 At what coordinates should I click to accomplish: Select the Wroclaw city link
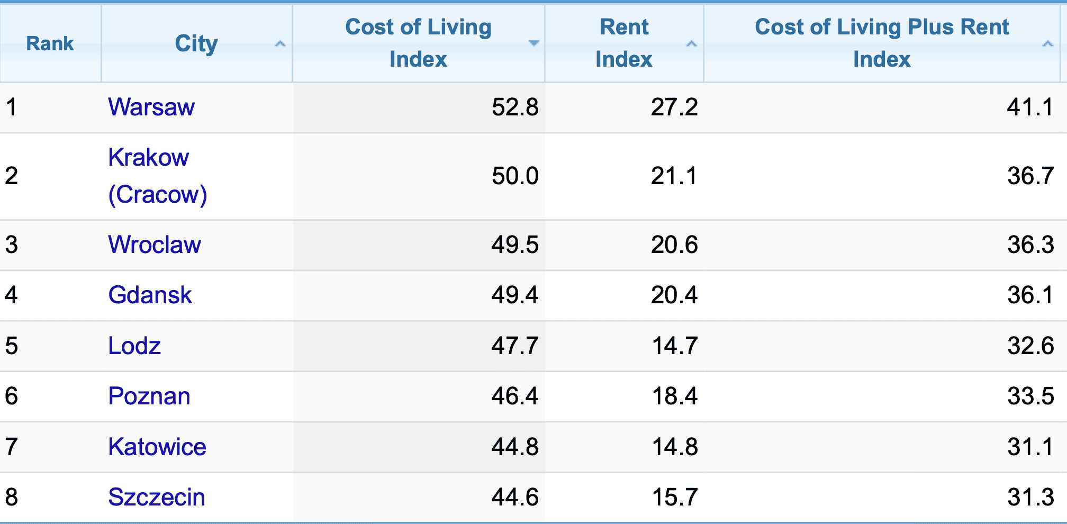[x=154, y=245]
